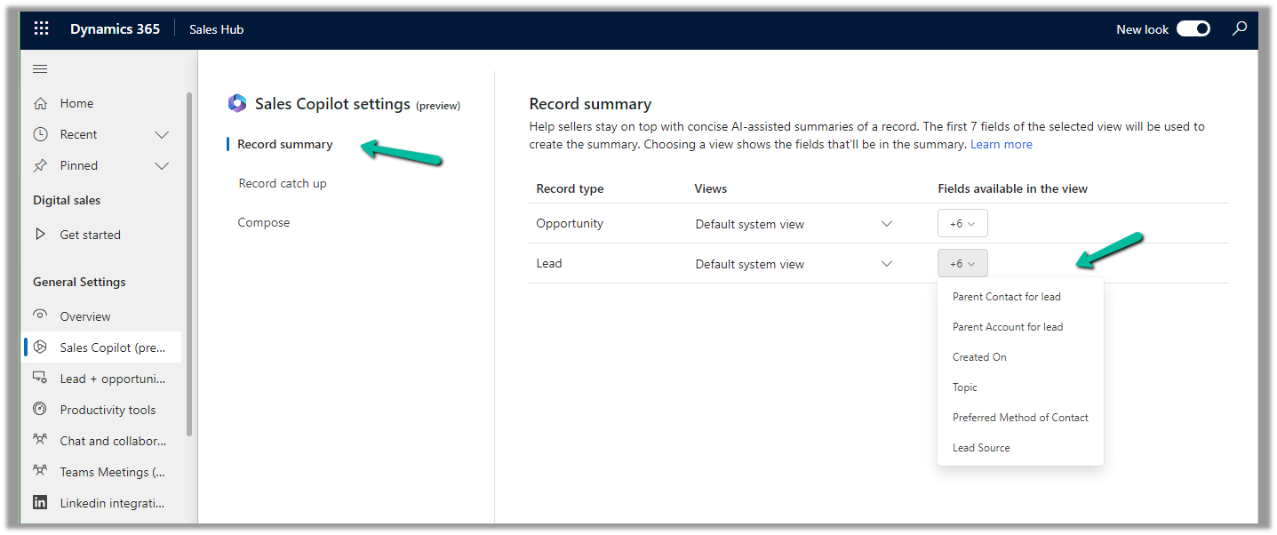Switch to Record catch up tab

pyautogui.click(x=283, y=184)
